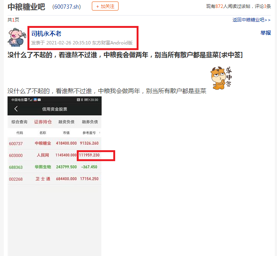Click the 代码 column header
This screenshot has height=256, width=277.
(20, 133)
